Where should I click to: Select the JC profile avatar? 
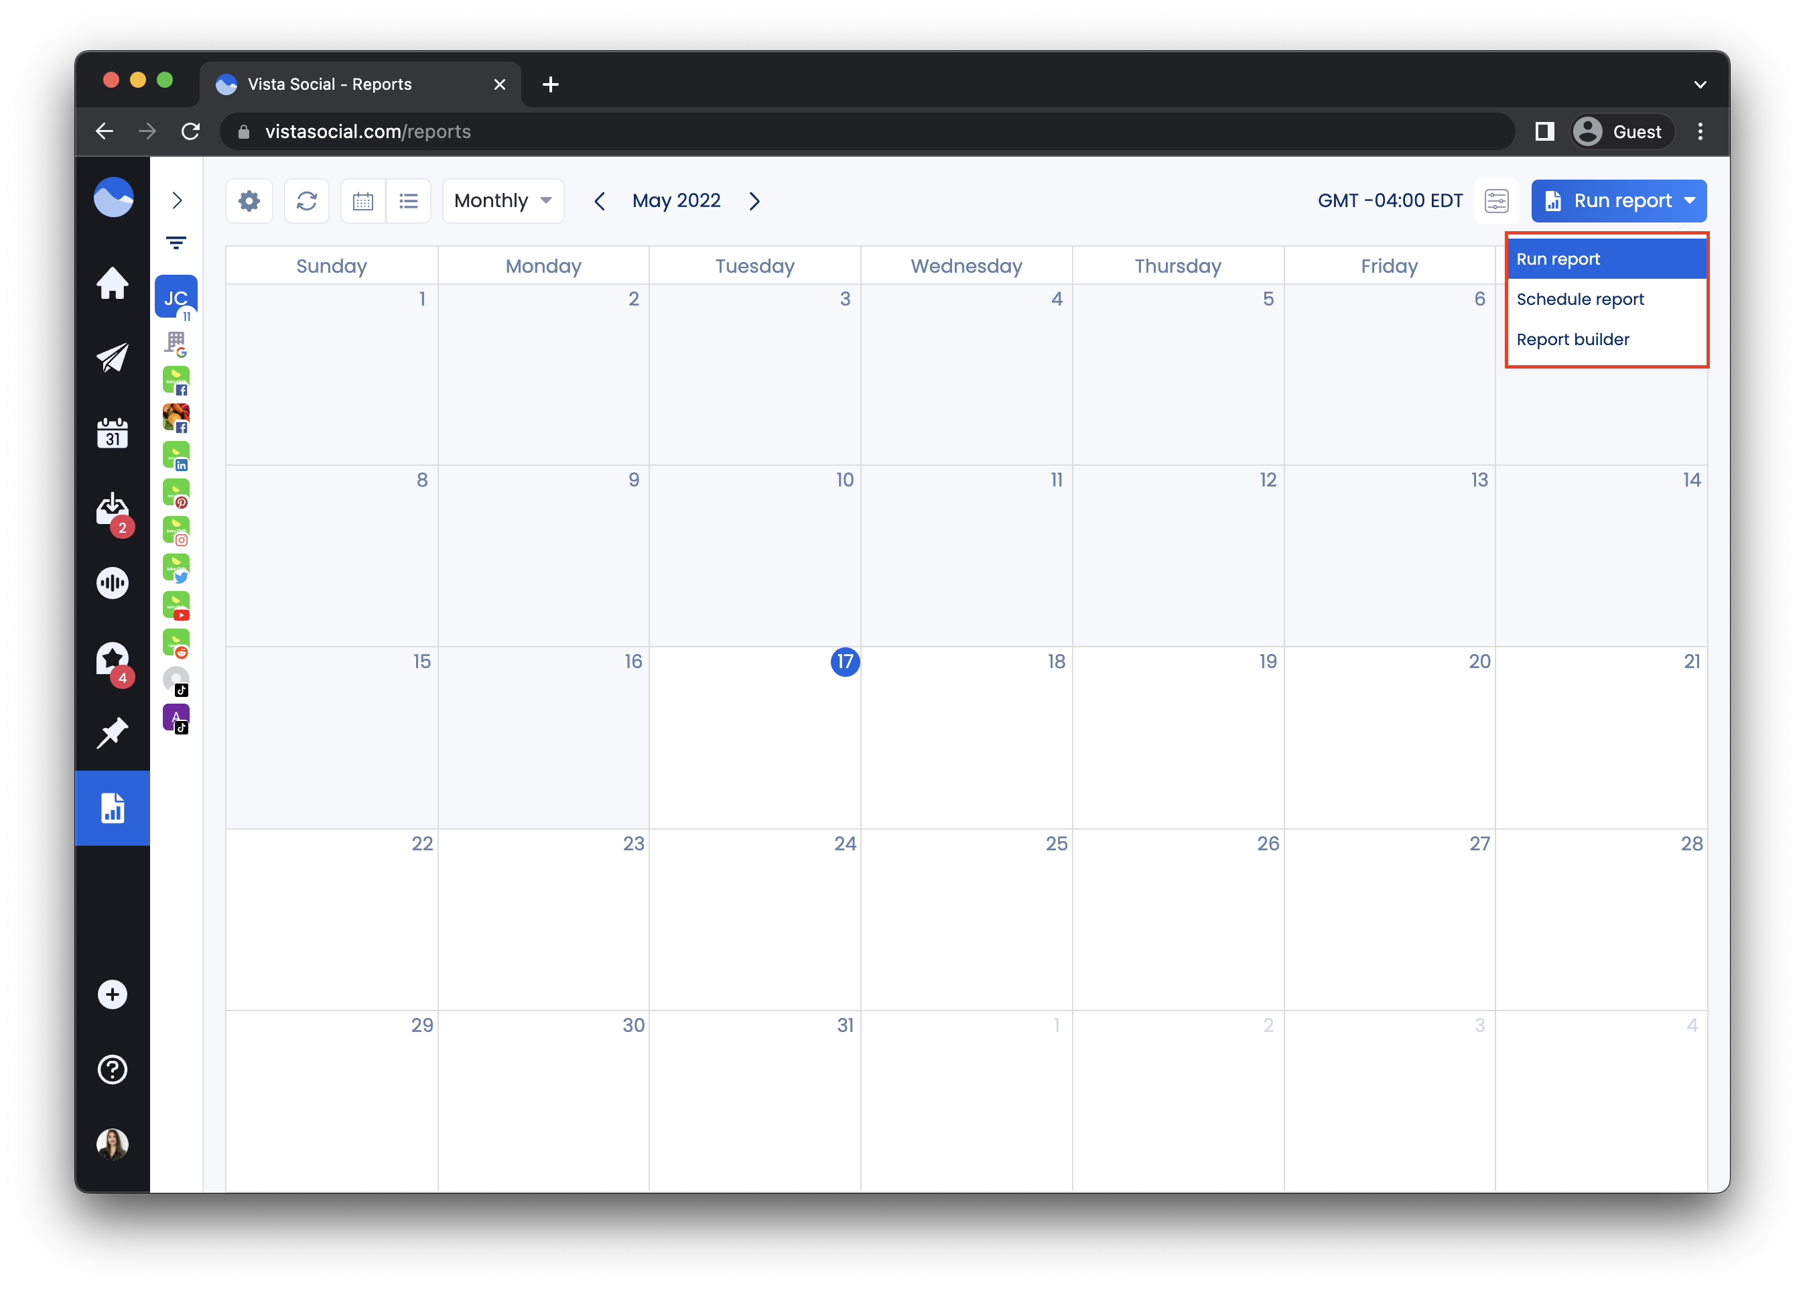pyautogui.click(x=174, y=296)
